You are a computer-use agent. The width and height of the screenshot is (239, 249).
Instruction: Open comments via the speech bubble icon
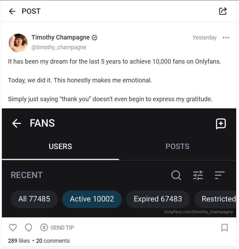28,228
